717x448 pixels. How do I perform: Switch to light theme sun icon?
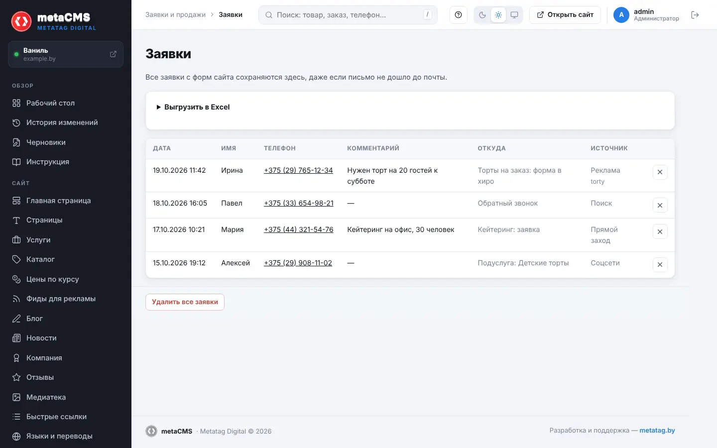click(x=498, y=15)
